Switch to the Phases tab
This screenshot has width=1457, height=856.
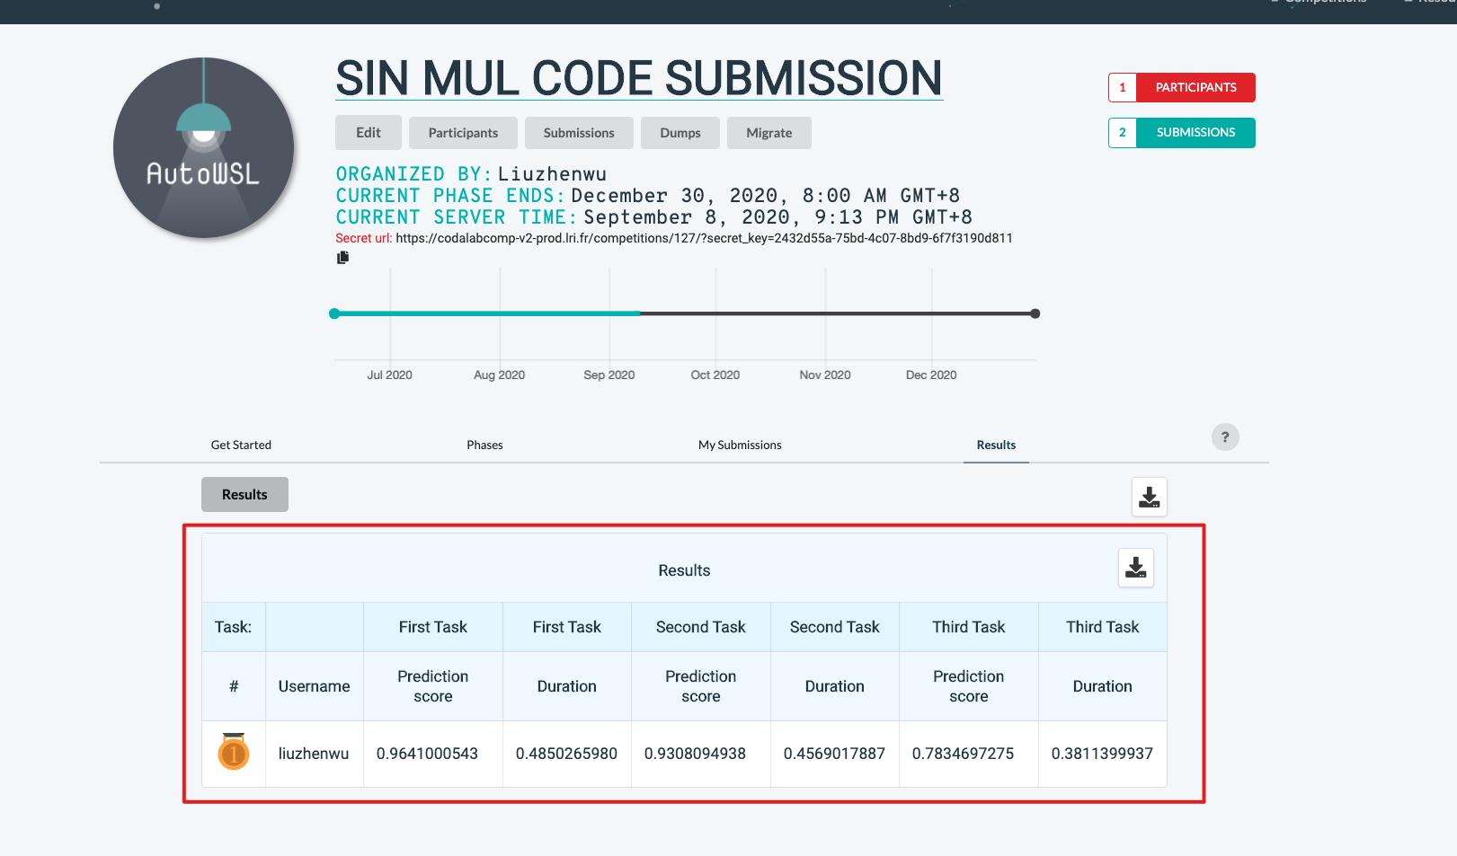(x=484, y=445)
